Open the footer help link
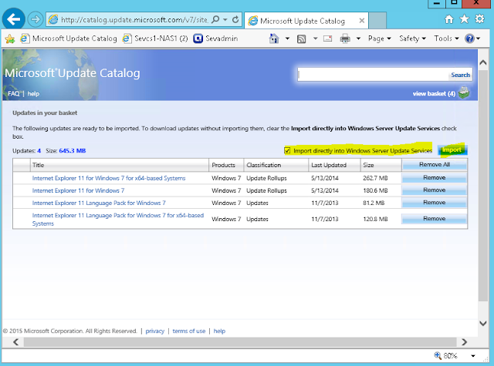The image size is (494, 366). (219, 331)
